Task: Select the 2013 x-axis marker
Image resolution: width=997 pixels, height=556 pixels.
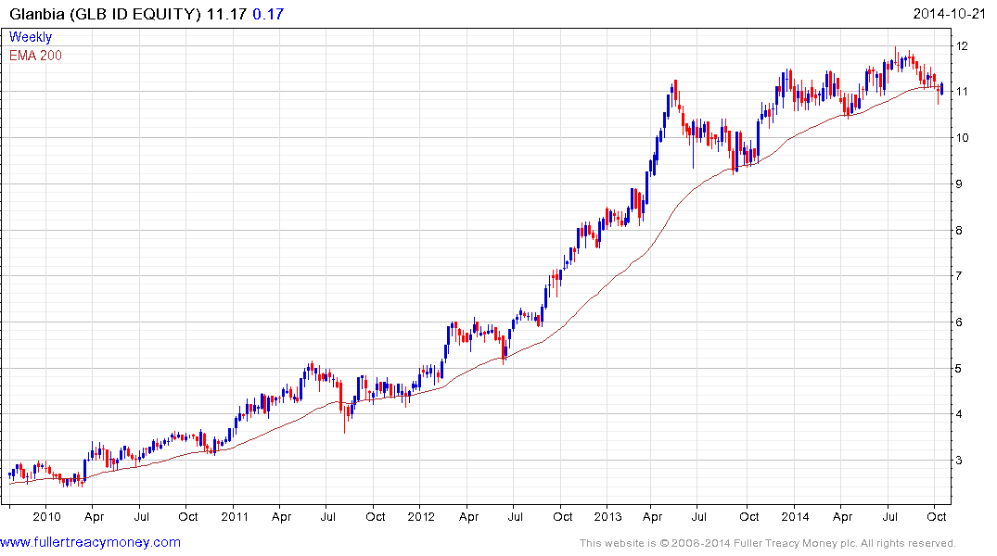Action: (607, 516)
